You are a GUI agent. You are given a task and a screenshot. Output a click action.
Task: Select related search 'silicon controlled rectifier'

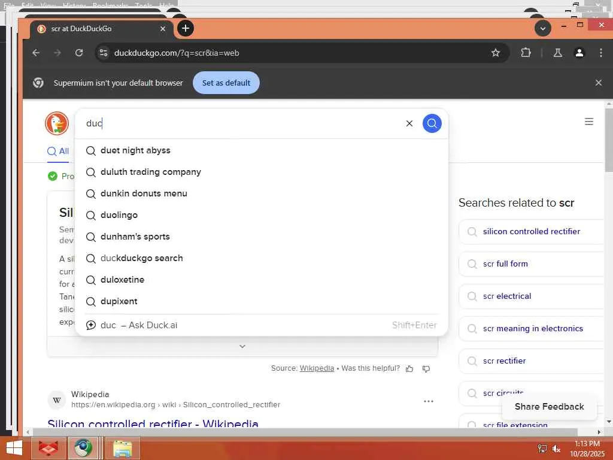tap(532, 232)
